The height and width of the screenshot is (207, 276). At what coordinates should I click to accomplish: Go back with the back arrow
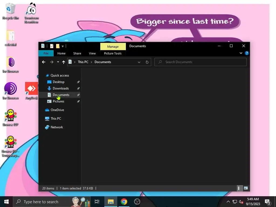pos(44,62)
